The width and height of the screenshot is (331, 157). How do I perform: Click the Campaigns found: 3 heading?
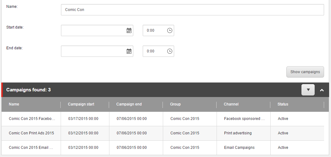click(29, 90)
